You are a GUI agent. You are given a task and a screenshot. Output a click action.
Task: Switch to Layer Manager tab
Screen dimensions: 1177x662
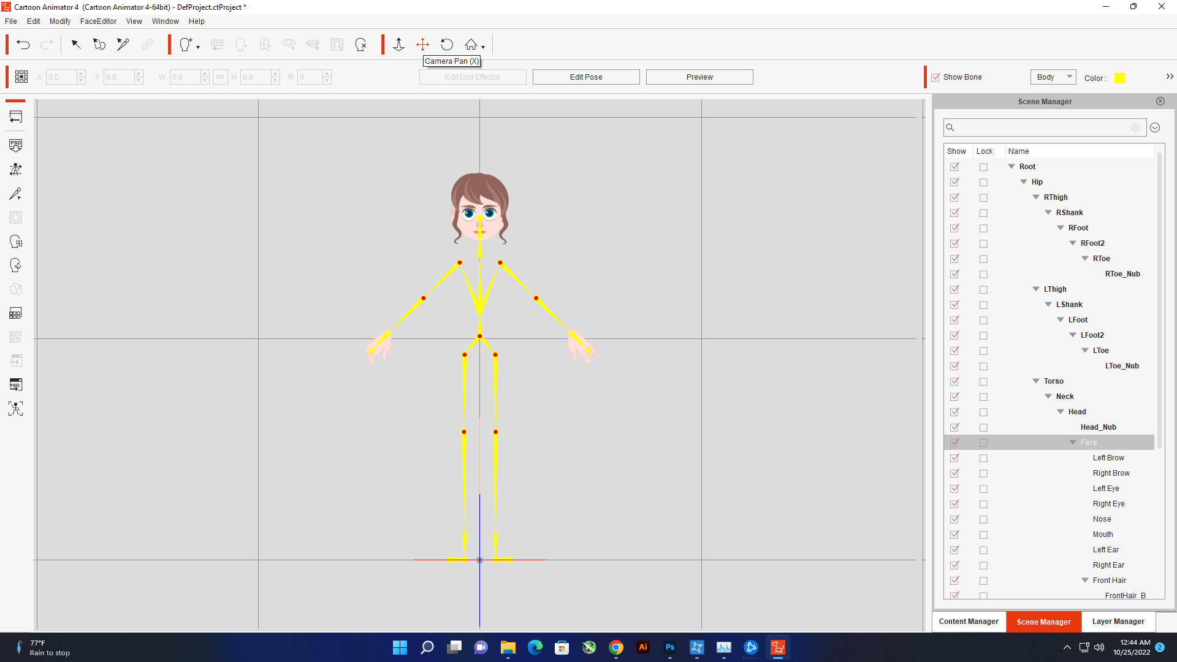[1118, 622]
